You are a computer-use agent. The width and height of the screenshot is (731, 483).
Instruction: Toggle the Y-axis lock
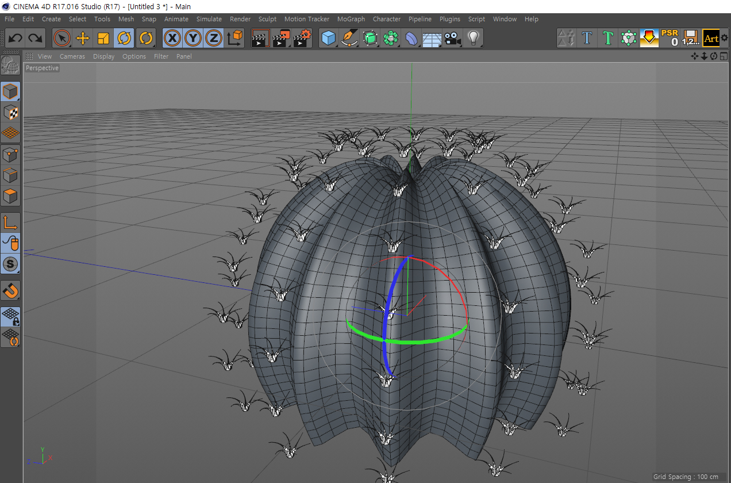click(193, 39)
